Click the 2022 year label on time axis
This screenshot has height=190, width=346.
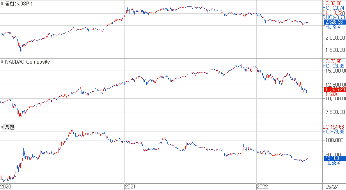point(262,187)
